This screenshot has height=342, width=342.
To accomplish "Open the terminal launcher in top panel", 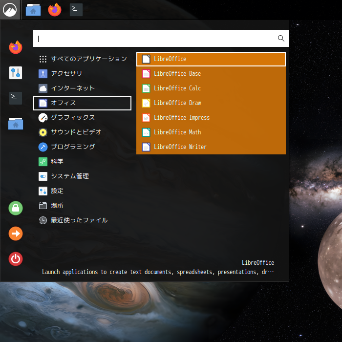I will click(x=76, y=10).
